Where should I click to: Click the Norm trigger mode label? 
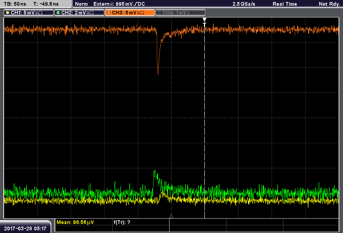coord(81,4)
